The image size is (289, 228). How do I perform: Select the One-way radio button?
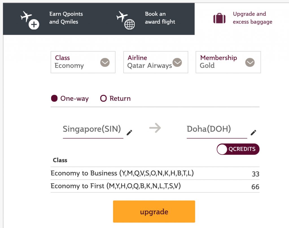click(x=54, y=98)
